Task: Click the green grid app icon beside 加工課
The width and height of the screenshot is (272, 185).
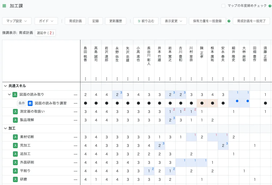Action: (x=4, y=6)
